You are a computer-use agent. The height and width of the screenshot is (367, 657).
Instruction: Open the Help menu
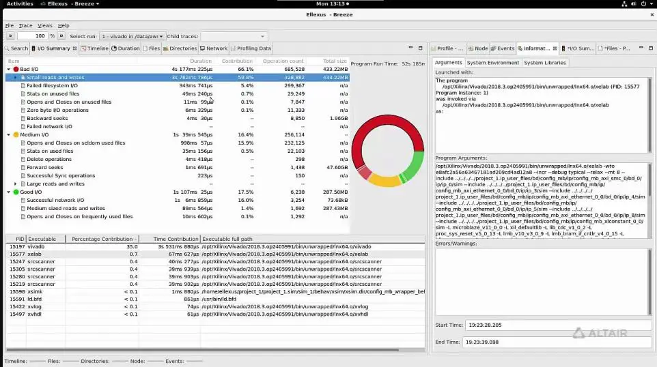[64, 25]
